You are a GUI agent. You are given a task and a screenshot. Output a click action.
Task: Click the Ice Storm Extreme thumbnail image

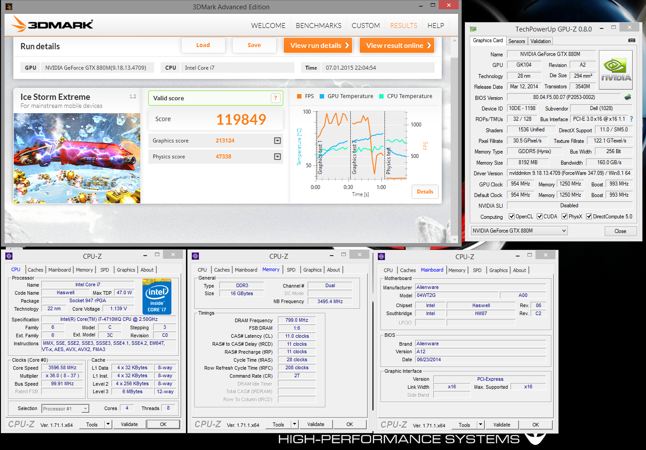tap(77, 158)
